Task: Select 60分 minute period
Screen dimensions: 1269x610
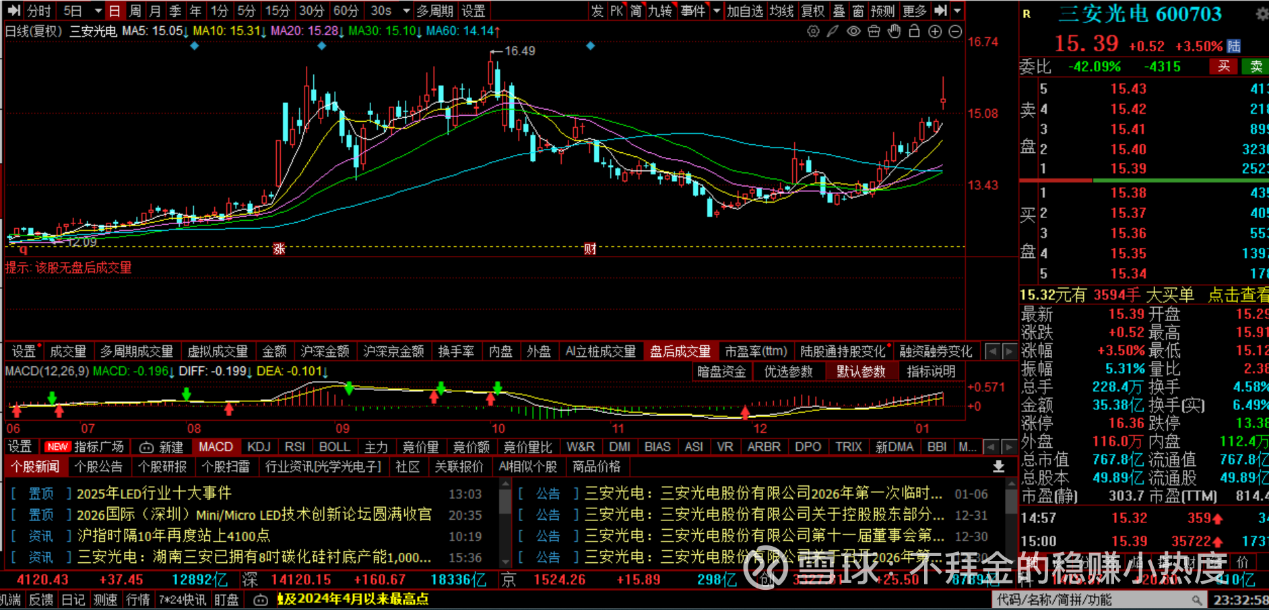Action: (x=346, y=11)
